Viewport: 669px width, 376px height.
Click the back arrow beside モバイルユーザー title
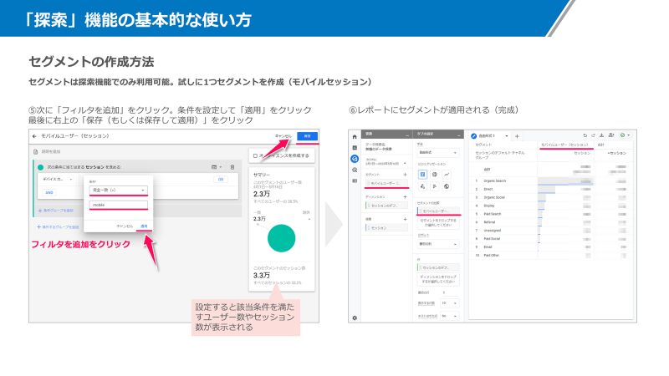tap(33, 135)
